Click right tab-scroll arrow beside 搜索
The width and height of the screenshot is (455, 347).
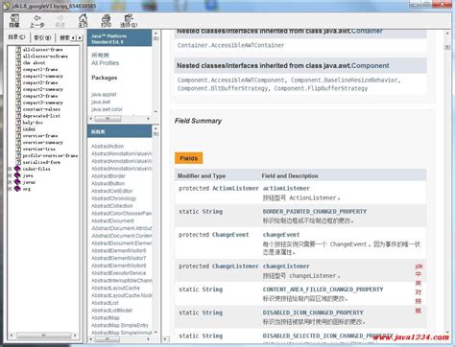(80, 37)
